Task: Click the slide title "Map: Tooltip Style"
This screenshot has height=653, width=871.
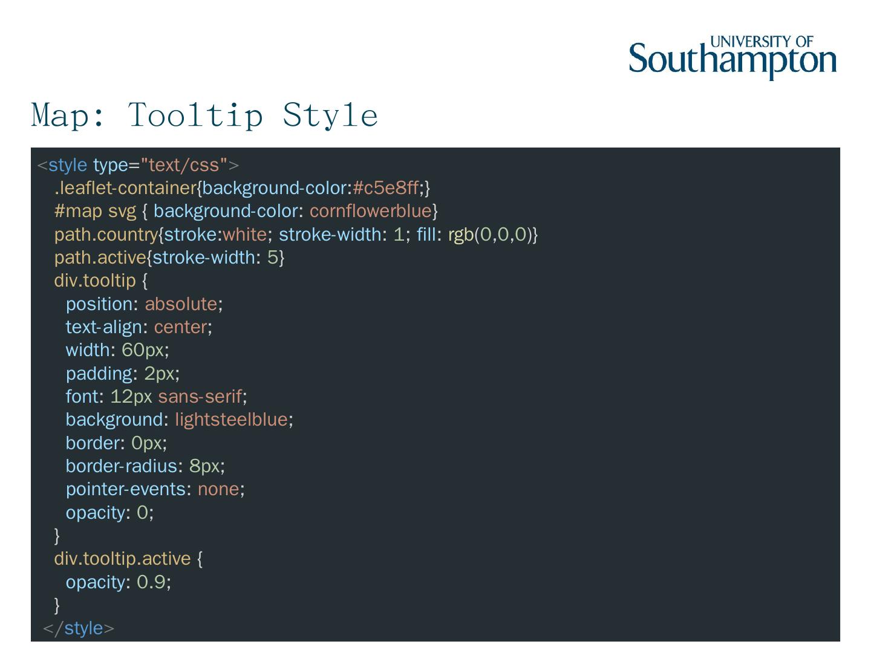Action: pyautogui.click(x=204, y=114)
